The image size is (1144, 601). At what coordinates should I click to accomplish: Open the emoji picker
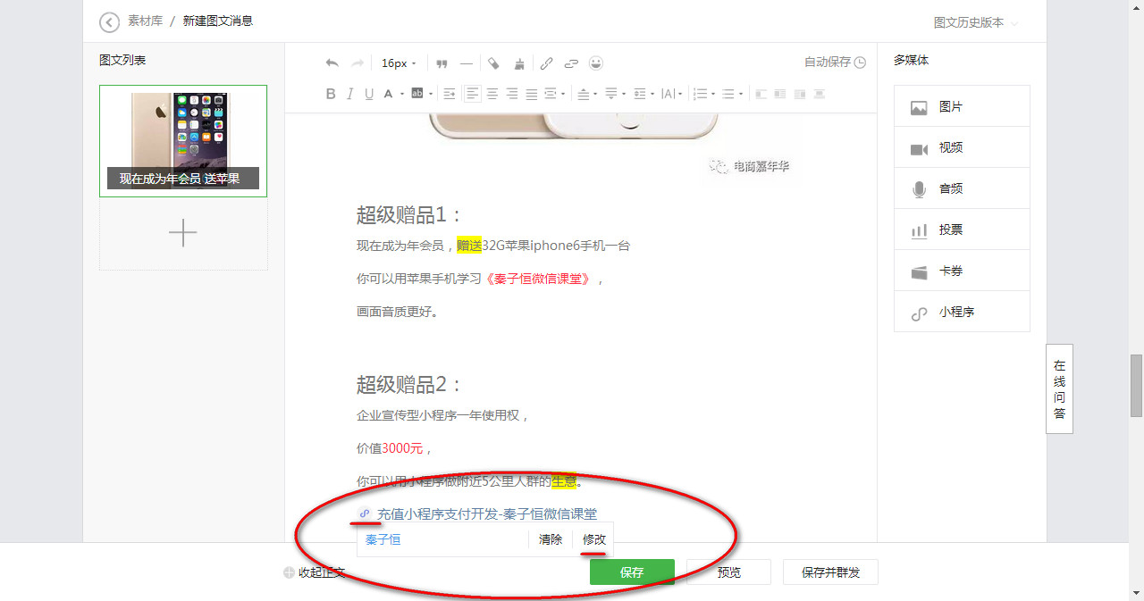tap(596, 63)
